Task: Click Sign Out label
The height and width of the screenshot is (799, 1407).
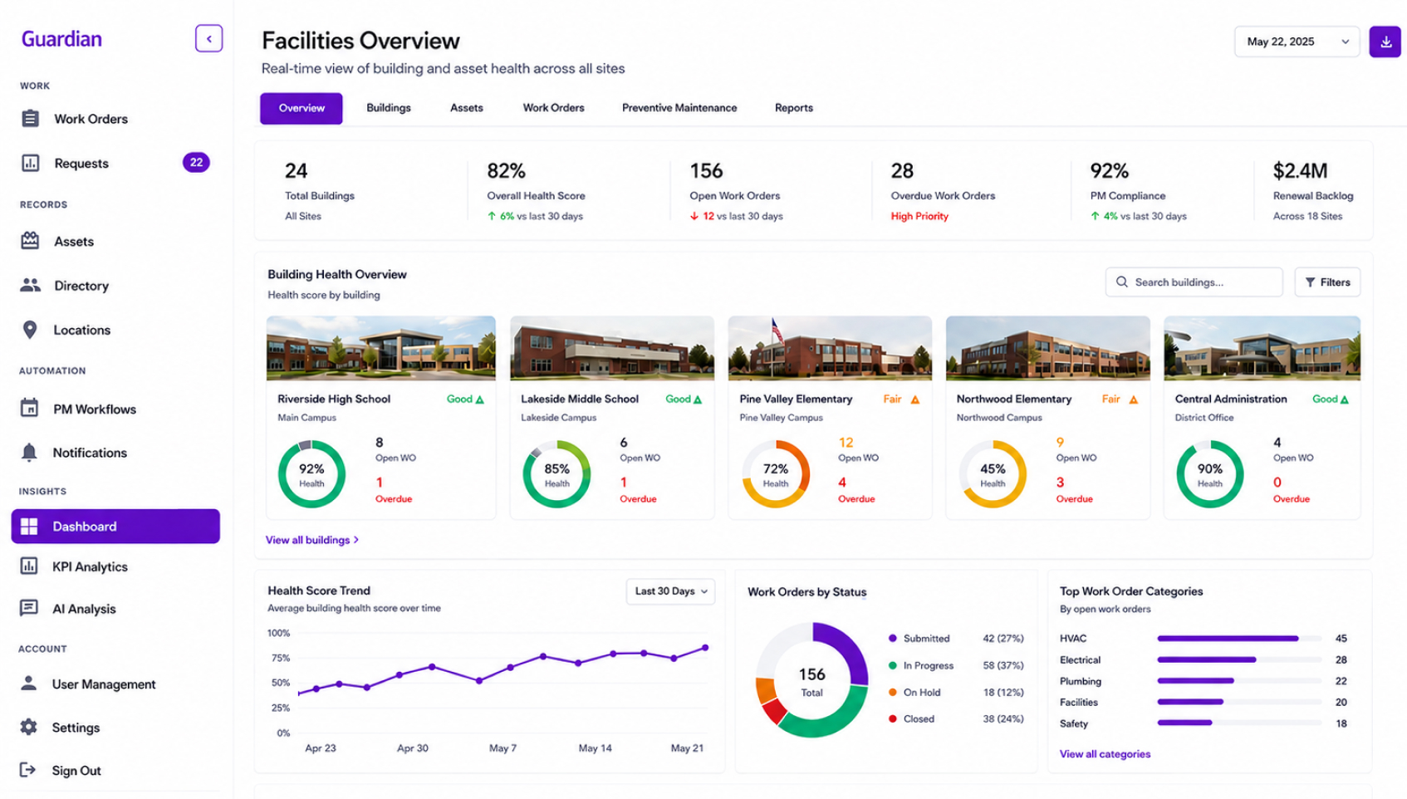Action: (x=76, y=771)
